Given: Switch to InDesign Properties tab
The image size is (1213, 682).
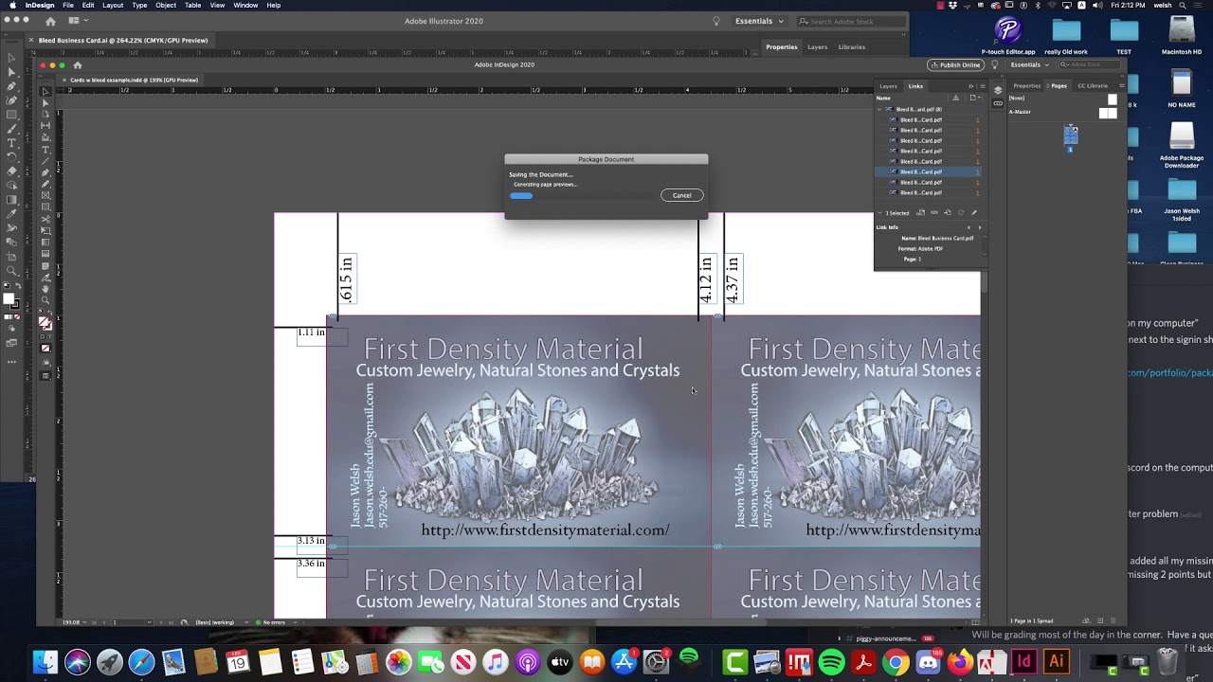Looking at the screenshot, I should (x=1026, y=86).
